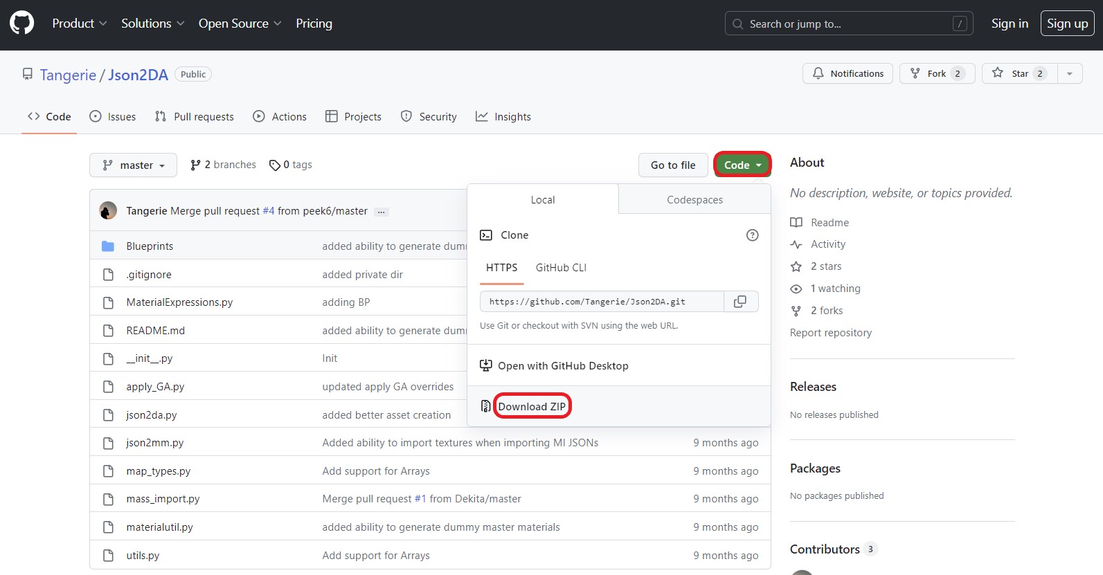Image resolution: width=1103 pixels, height=575 pixels.
Task: Open the materialutil.py file
Action: [160, 527]
